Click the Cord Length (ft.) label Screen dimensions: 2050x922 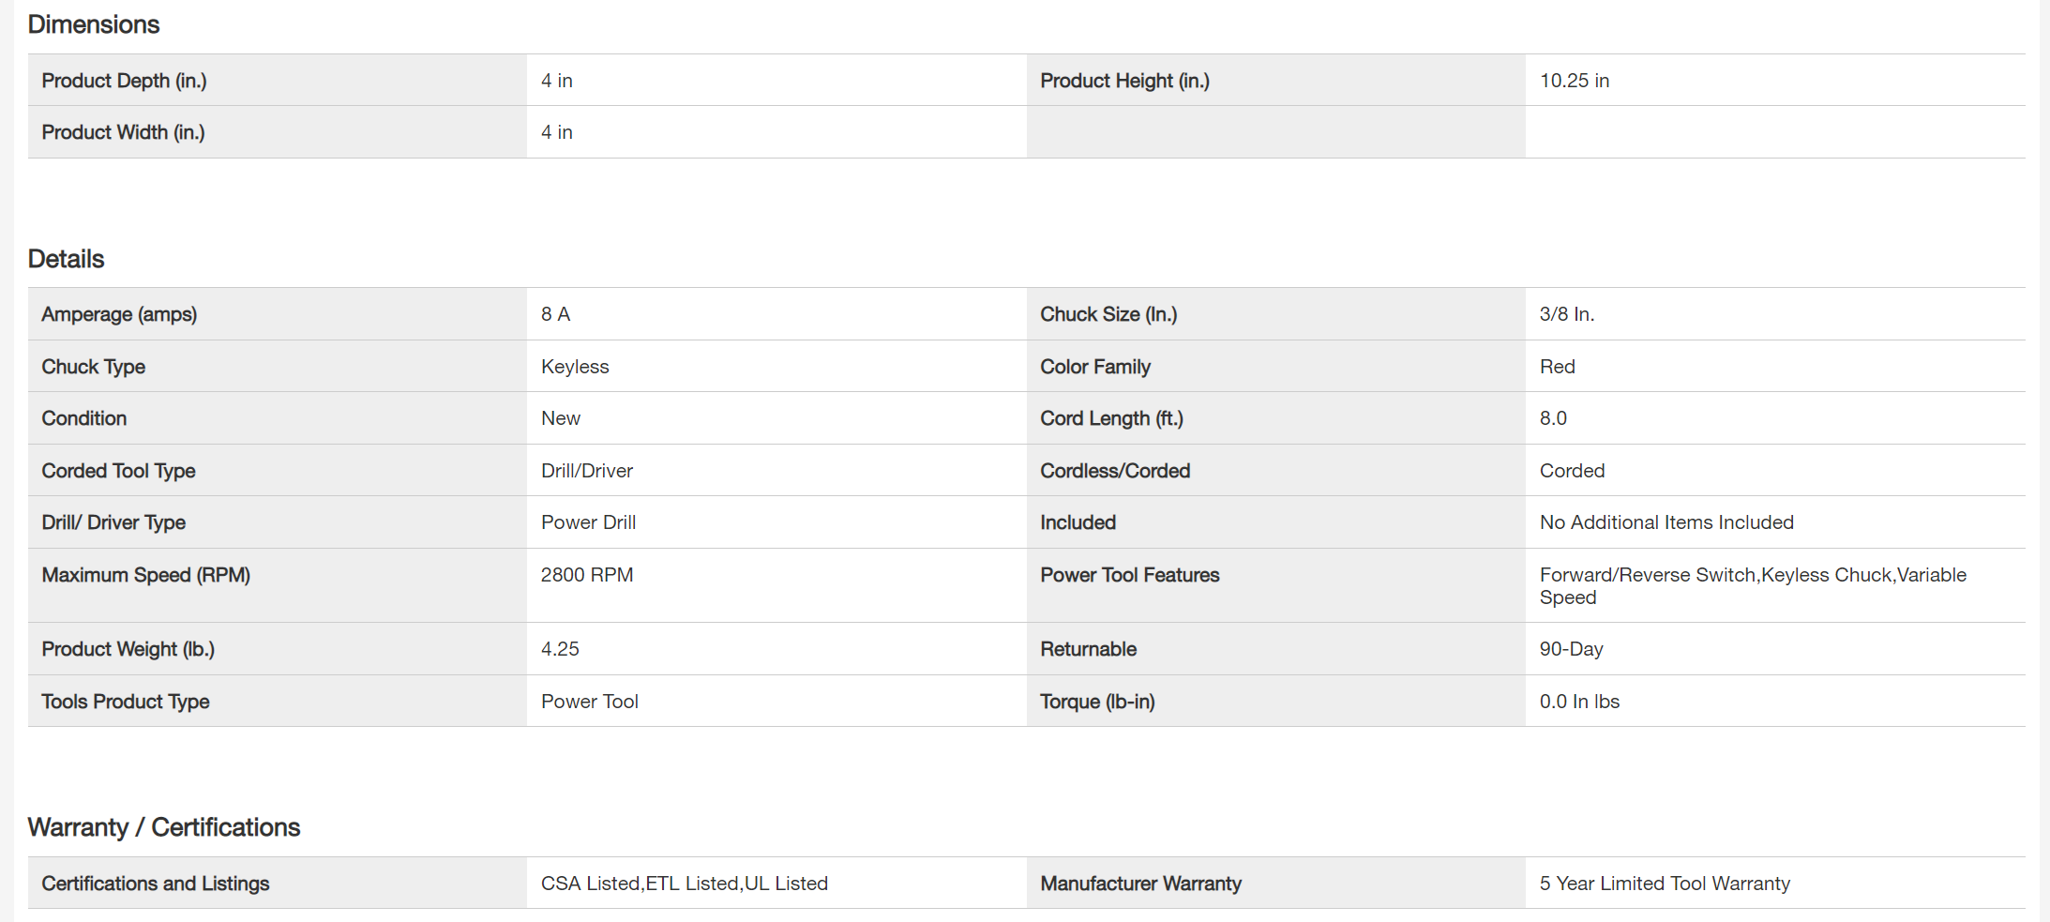pos(1111,418)
